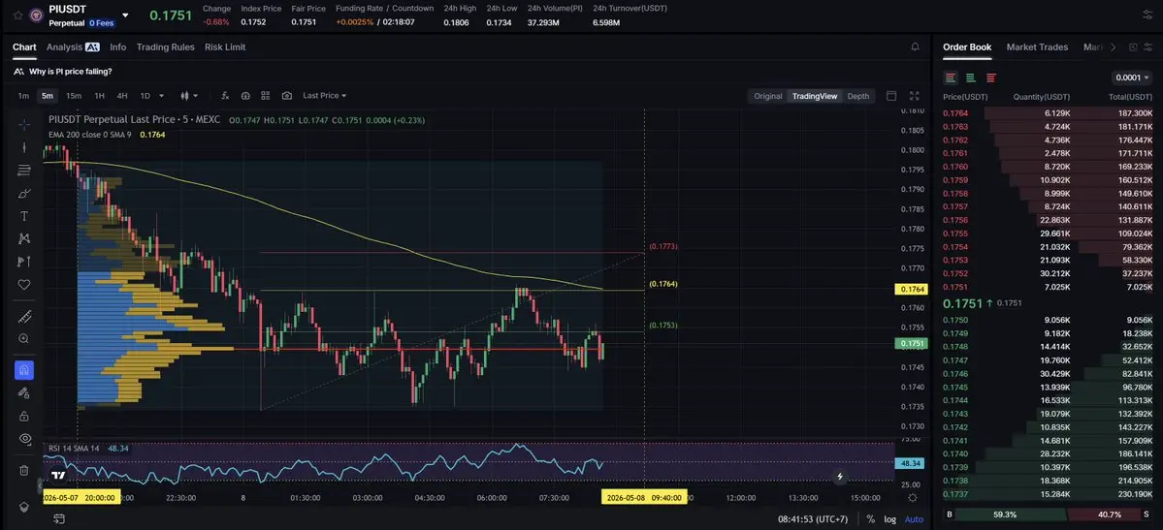
Task: Toggle Auto scale on price axis
Action: 914,519
